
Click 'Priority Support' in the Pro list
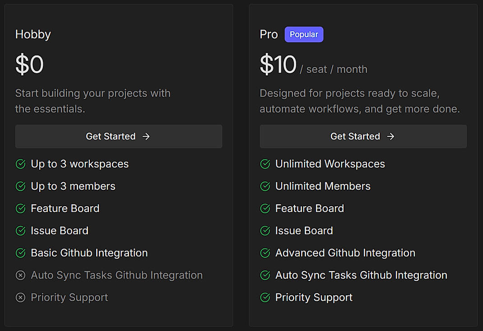point(314,298)
